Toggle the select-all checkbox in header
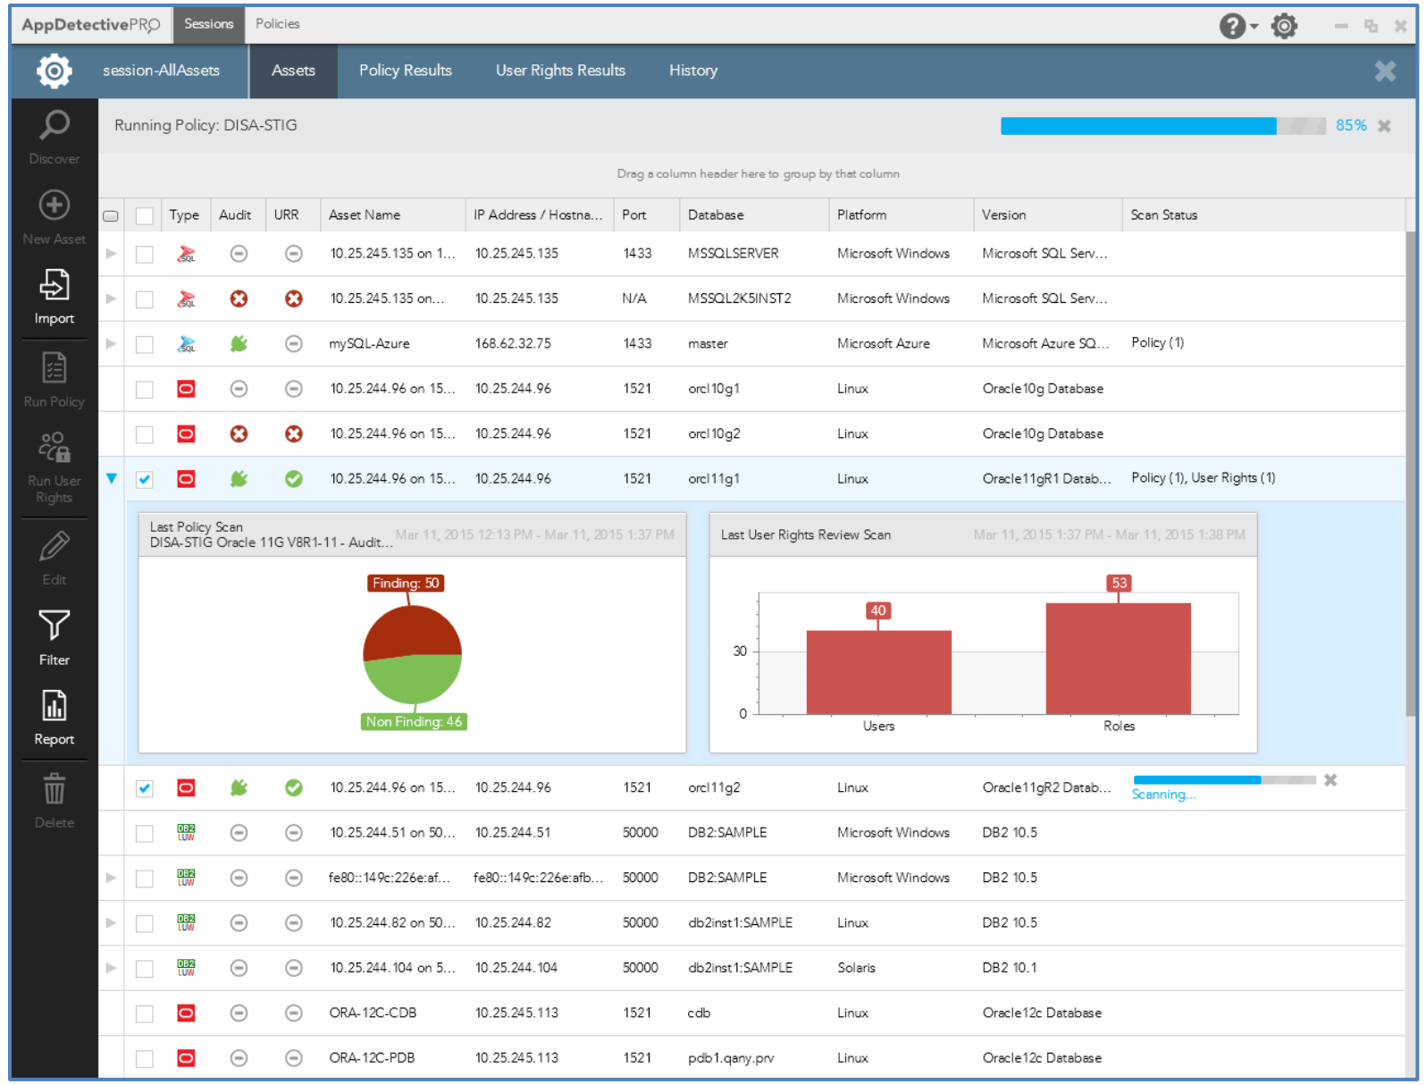1426x1085 pixels. tap(144, 215)
